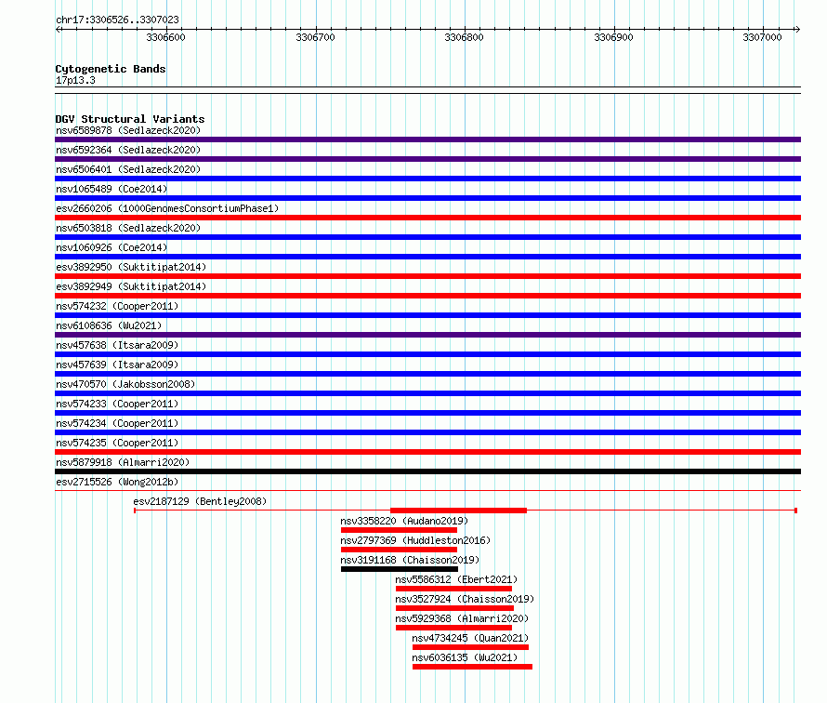The image size is (827, 703).
Task: Open nsv5929368 (Almarri2020) label
Action: (462, 618)
